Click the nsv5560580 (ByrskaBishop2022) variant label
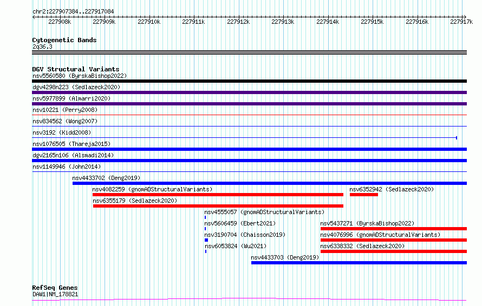The width and height of the screenshot is (482, 306). tap(80, 76)
